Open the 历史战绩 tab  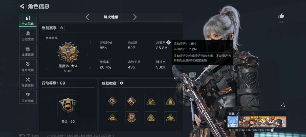click(28, 35)
